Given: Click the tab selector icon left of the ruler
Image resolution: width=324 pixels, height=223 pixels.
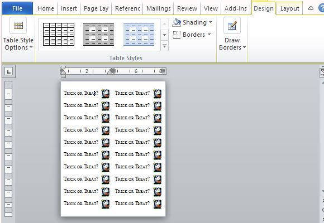Looking at the screenshot, I should 8,71.
